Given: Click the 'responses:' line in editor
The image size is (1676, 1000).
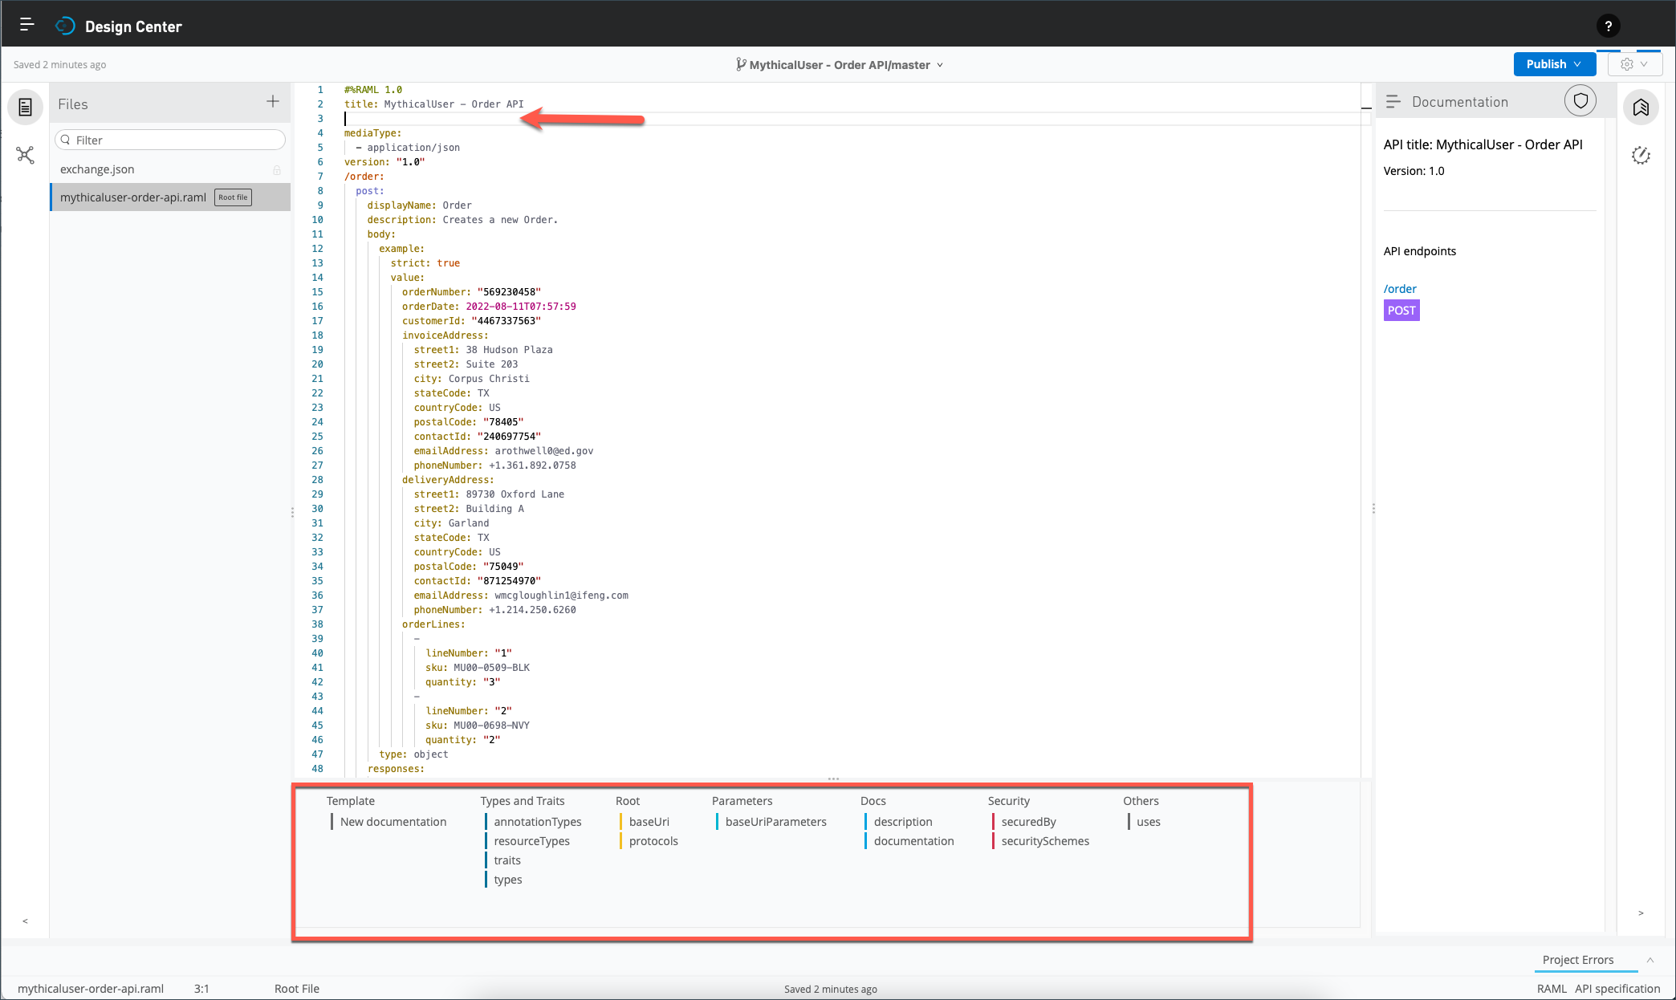Looking at the screenshot, I should 396,769.
